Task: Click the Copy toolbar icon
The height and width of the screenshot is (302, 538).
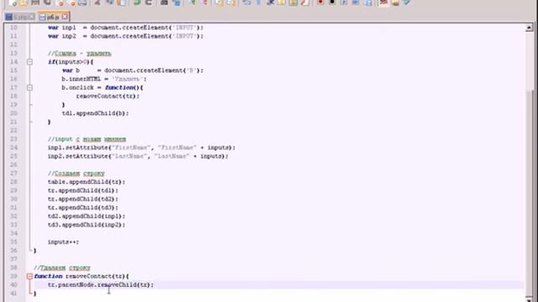Action: pyautogui.click(x=110, y=3)
